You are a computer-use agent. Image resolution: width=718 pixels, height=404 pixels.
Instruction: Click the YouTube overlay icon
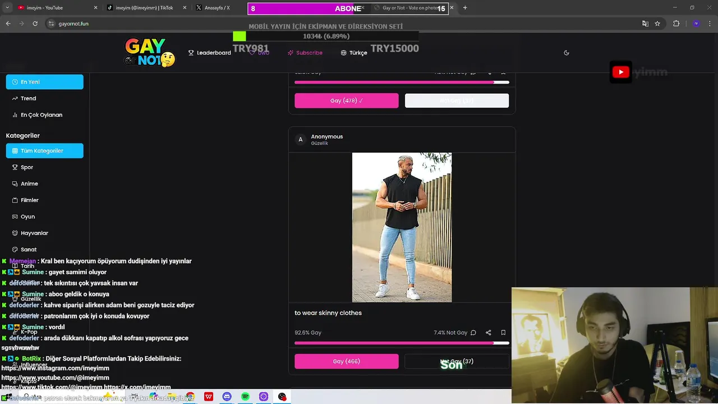tap(620, 72)
